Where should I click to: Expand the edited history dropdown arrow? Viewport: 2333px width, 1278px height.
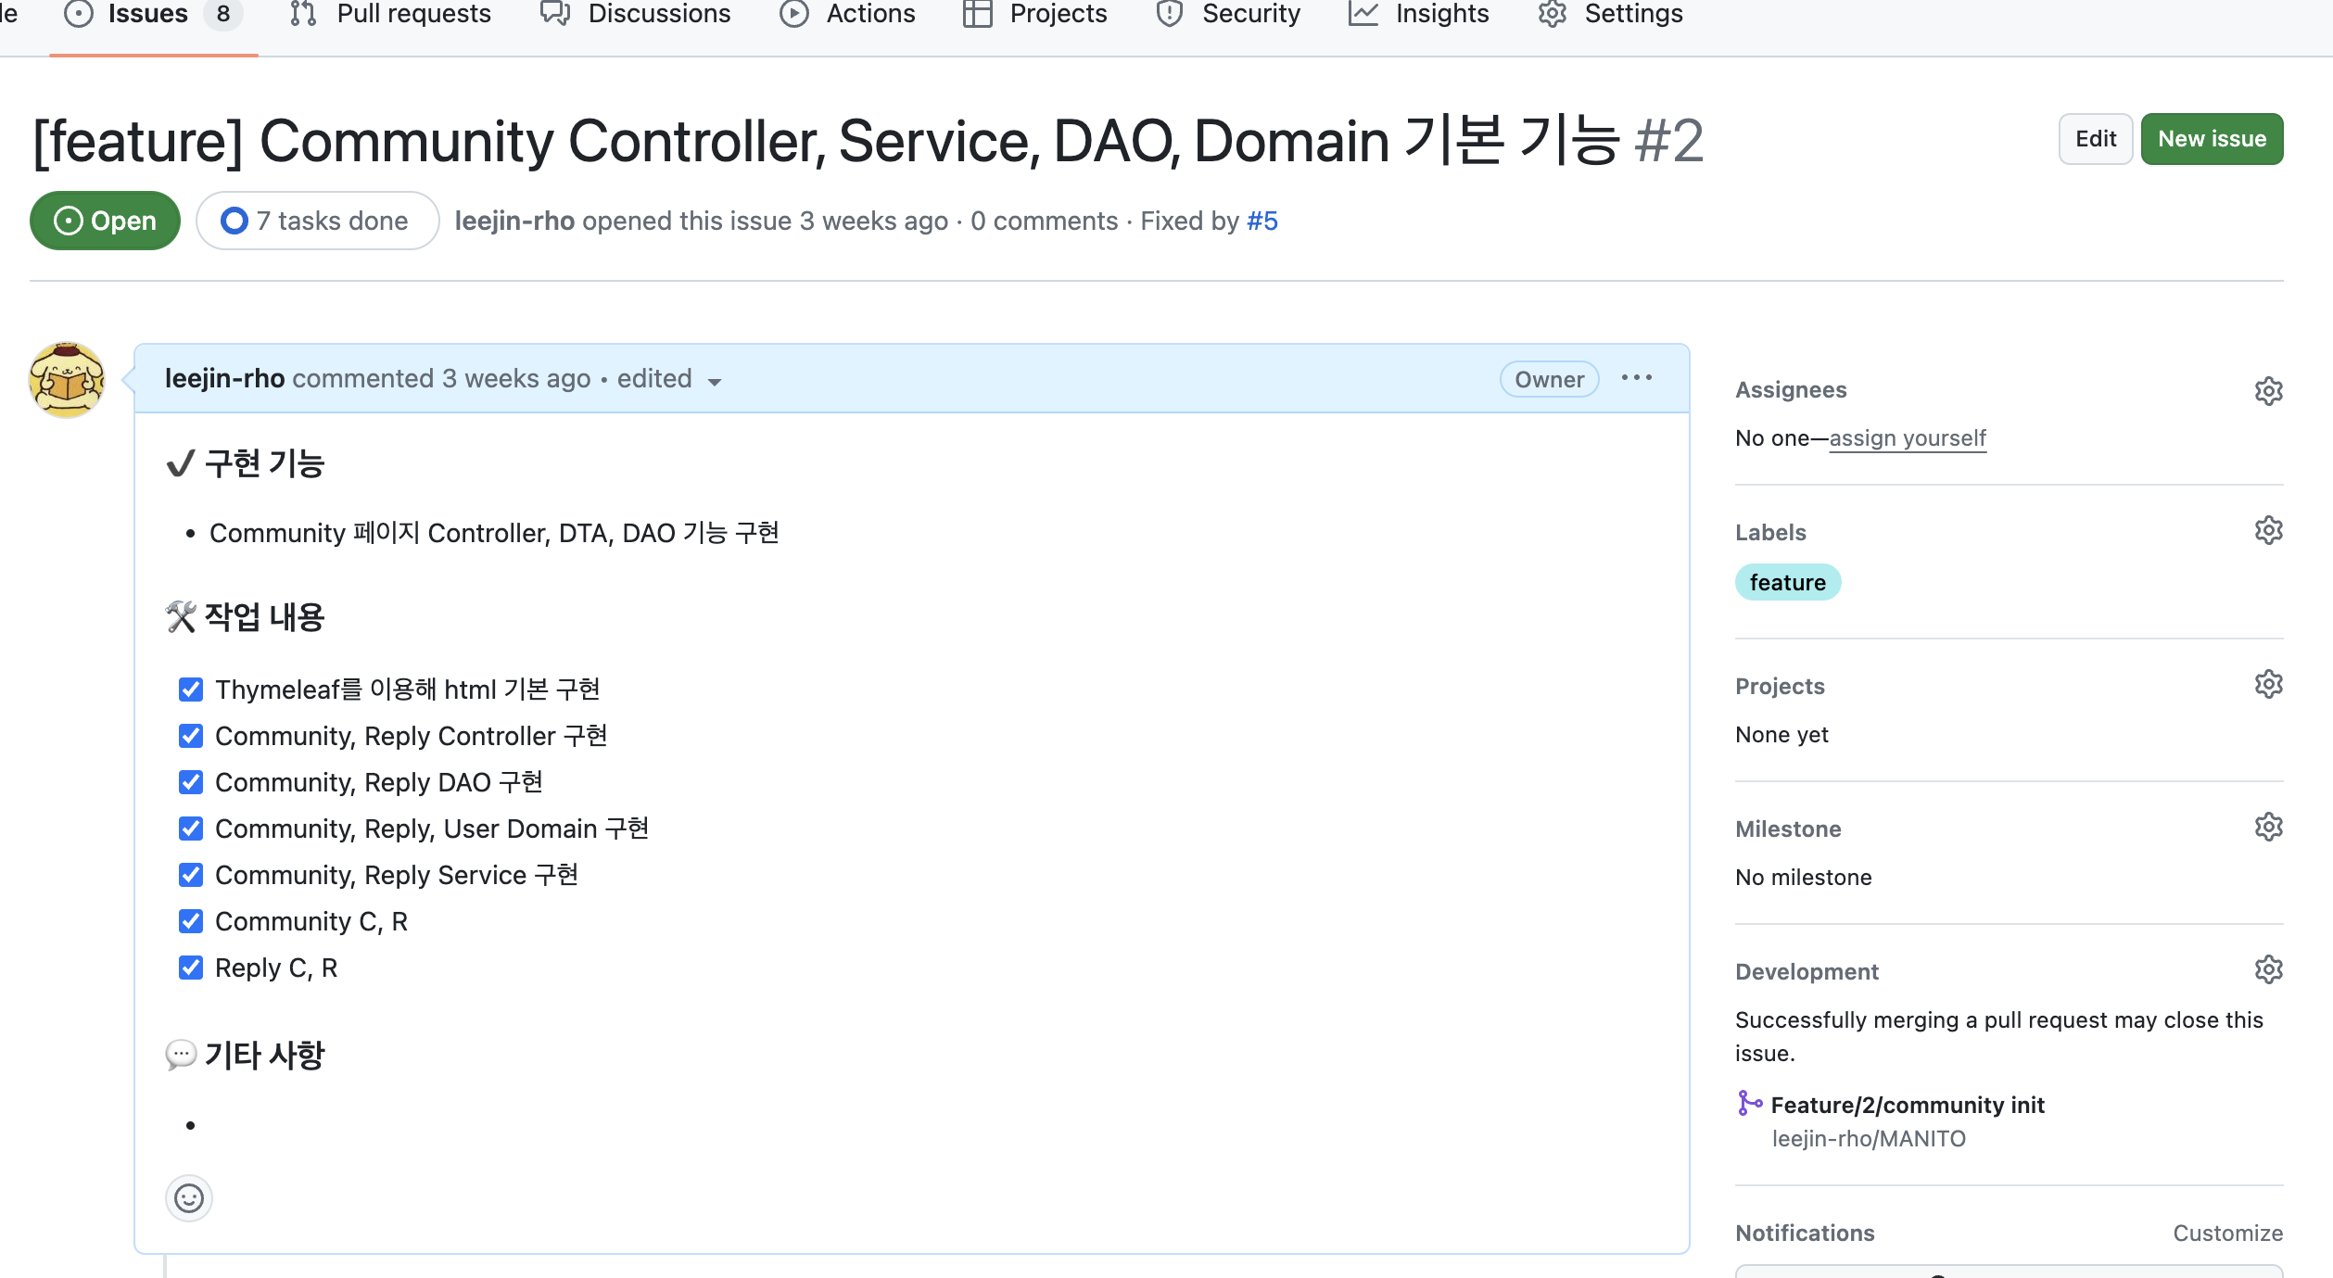click(x=714, y=381)
